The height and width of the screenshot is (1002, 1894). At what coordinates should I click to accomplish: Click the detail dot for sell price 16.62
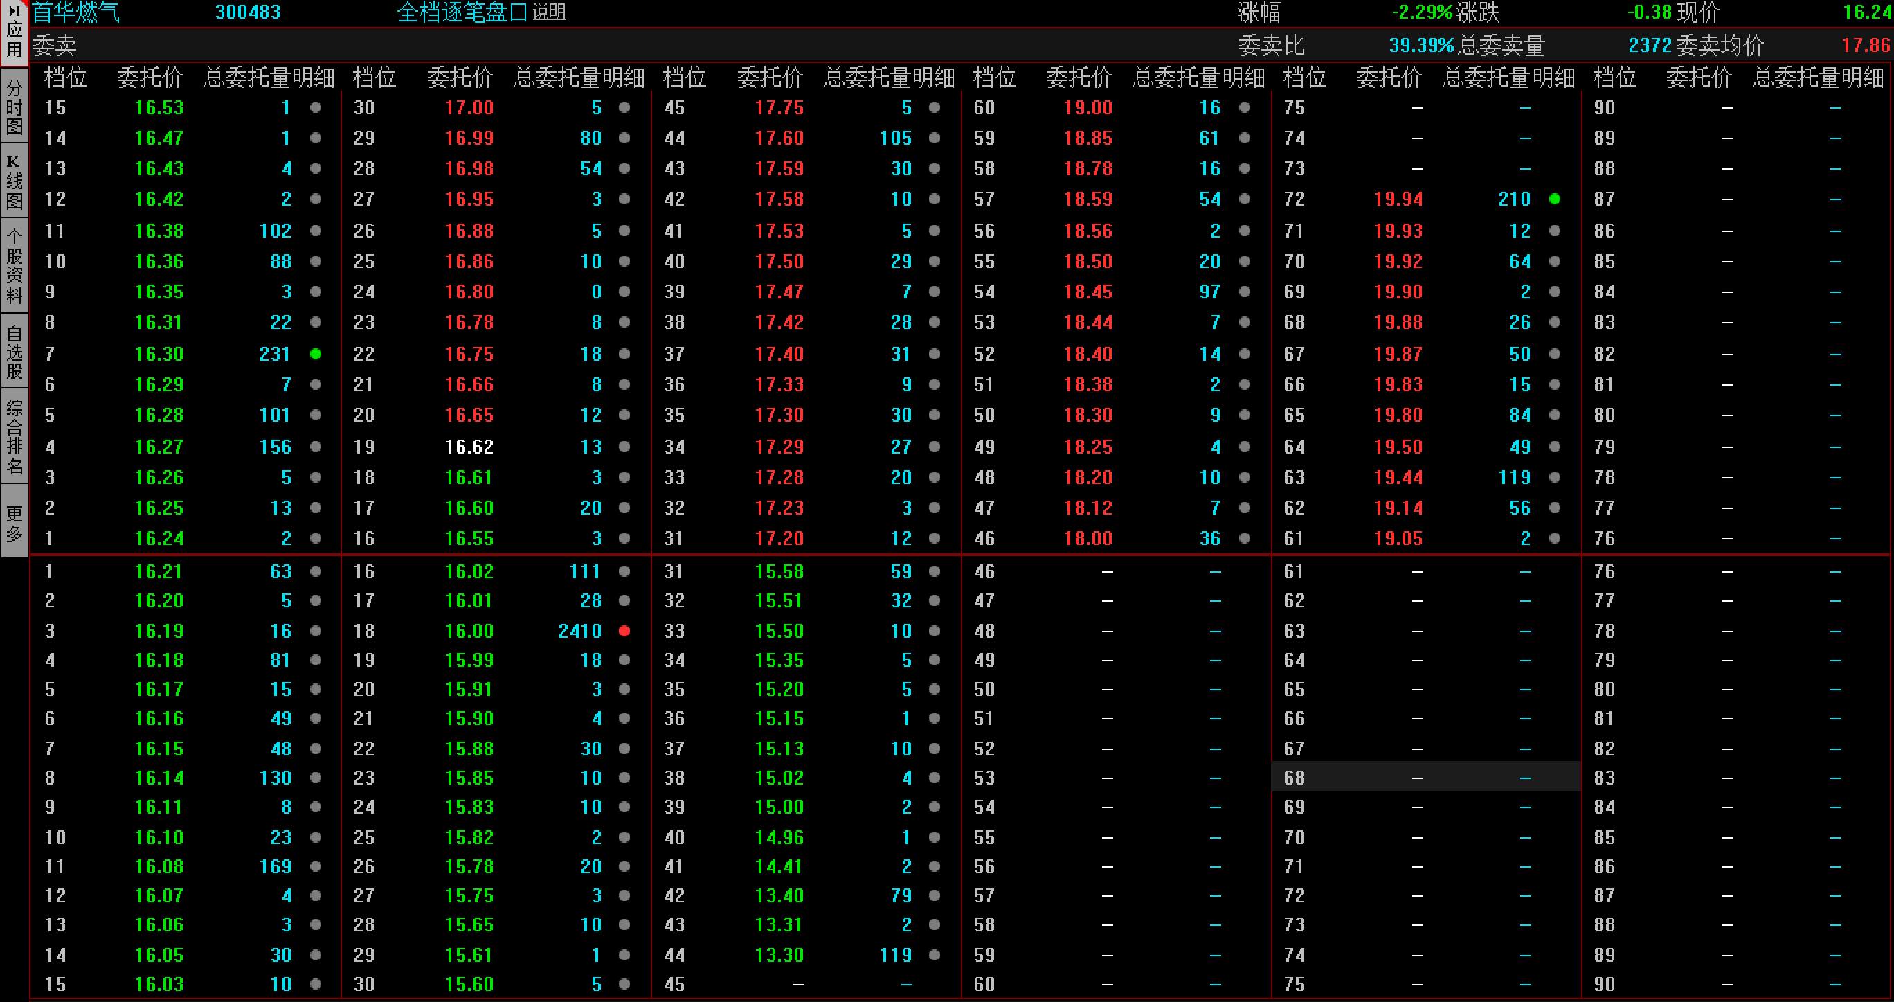pos(624,447)
